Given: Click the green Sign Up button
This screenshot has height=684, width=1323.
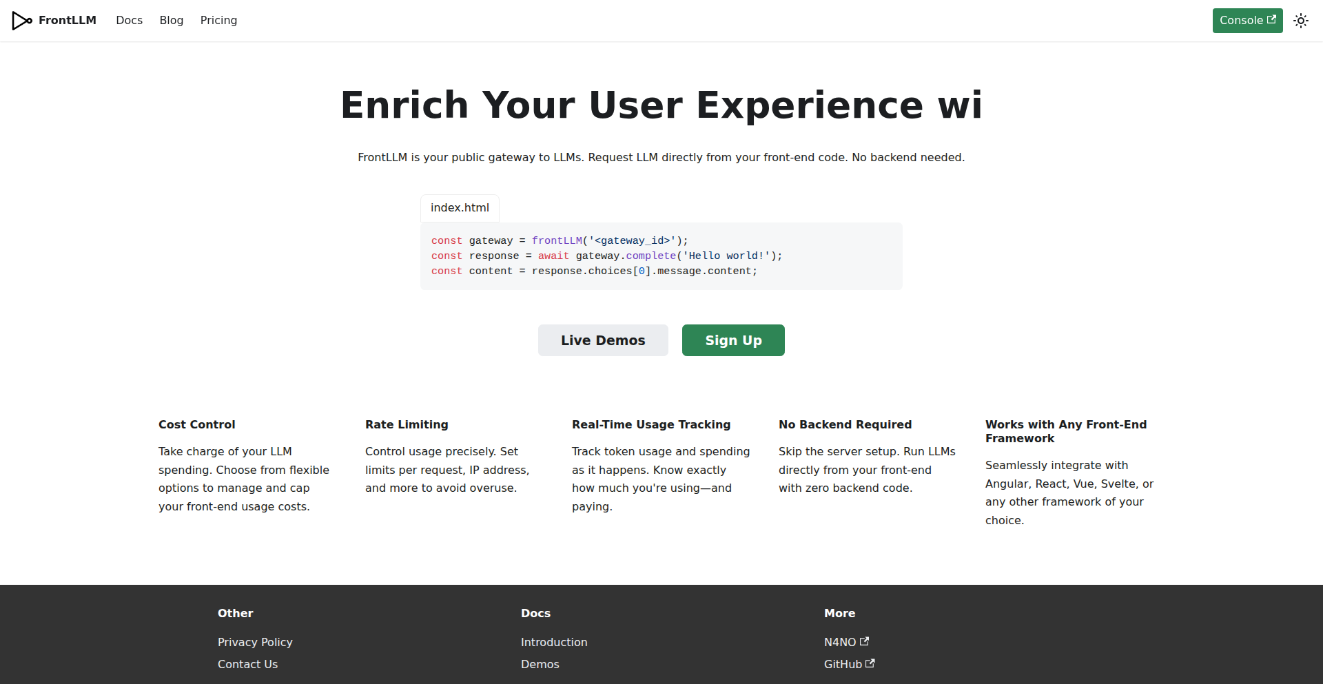Looking at the screenshot, I should [733, 340].
